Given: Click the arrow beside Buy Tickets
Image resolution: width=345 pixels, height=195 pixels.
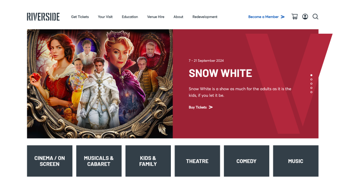Looking at the screenshot, I should [210, 107].
